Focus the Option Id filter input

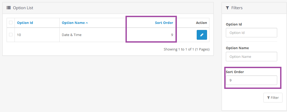[x=251, y=33]
